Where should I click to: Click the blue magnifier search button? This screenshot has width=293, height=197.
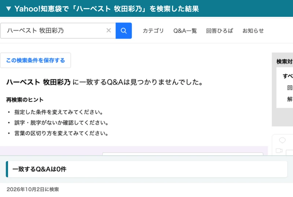click(x=124, y=31)
